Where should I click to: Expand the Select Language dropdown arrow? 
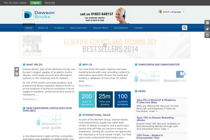pos(184,12)
